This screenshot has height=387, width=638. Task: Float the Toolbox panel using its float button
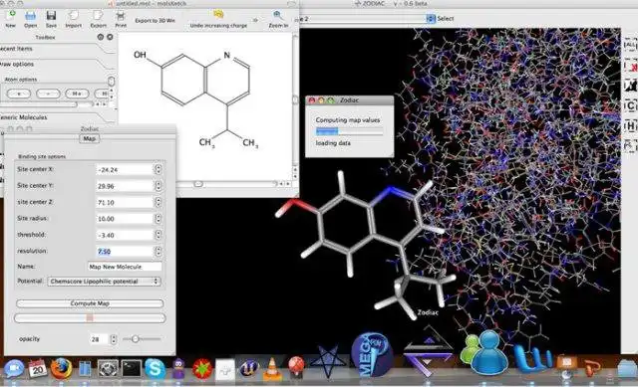(x=101, y=37)
